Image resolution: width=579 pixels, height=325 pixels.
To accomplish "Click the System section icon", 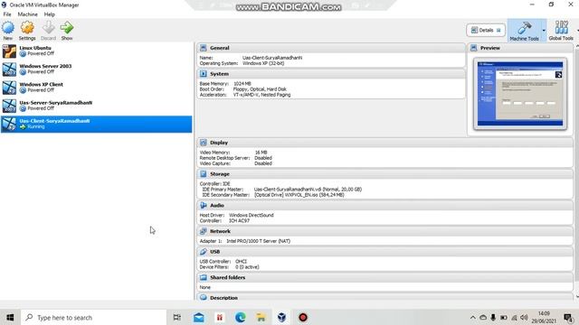I will [x=203, y=74].
